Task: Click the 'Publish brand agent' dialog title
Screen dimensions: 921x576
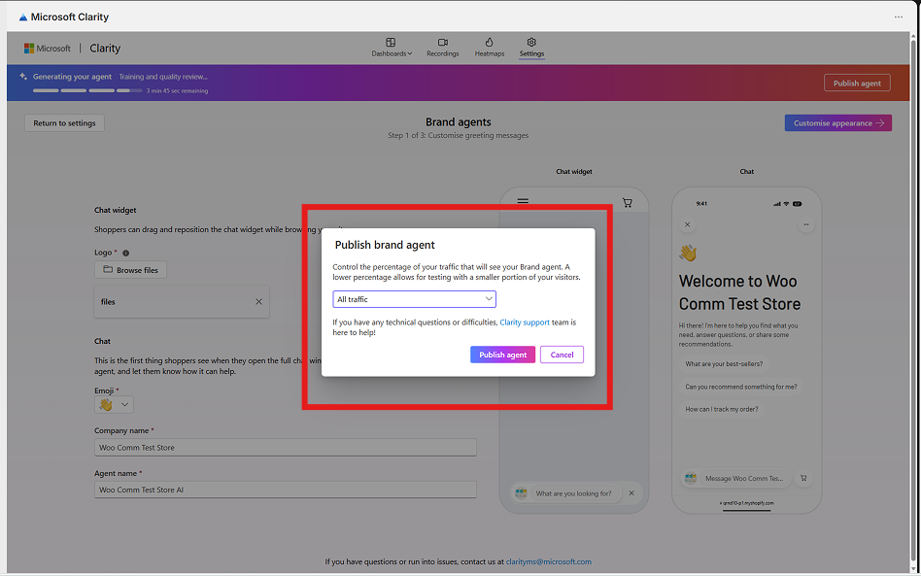Action: pyautogui.click(x=385, y=245)
